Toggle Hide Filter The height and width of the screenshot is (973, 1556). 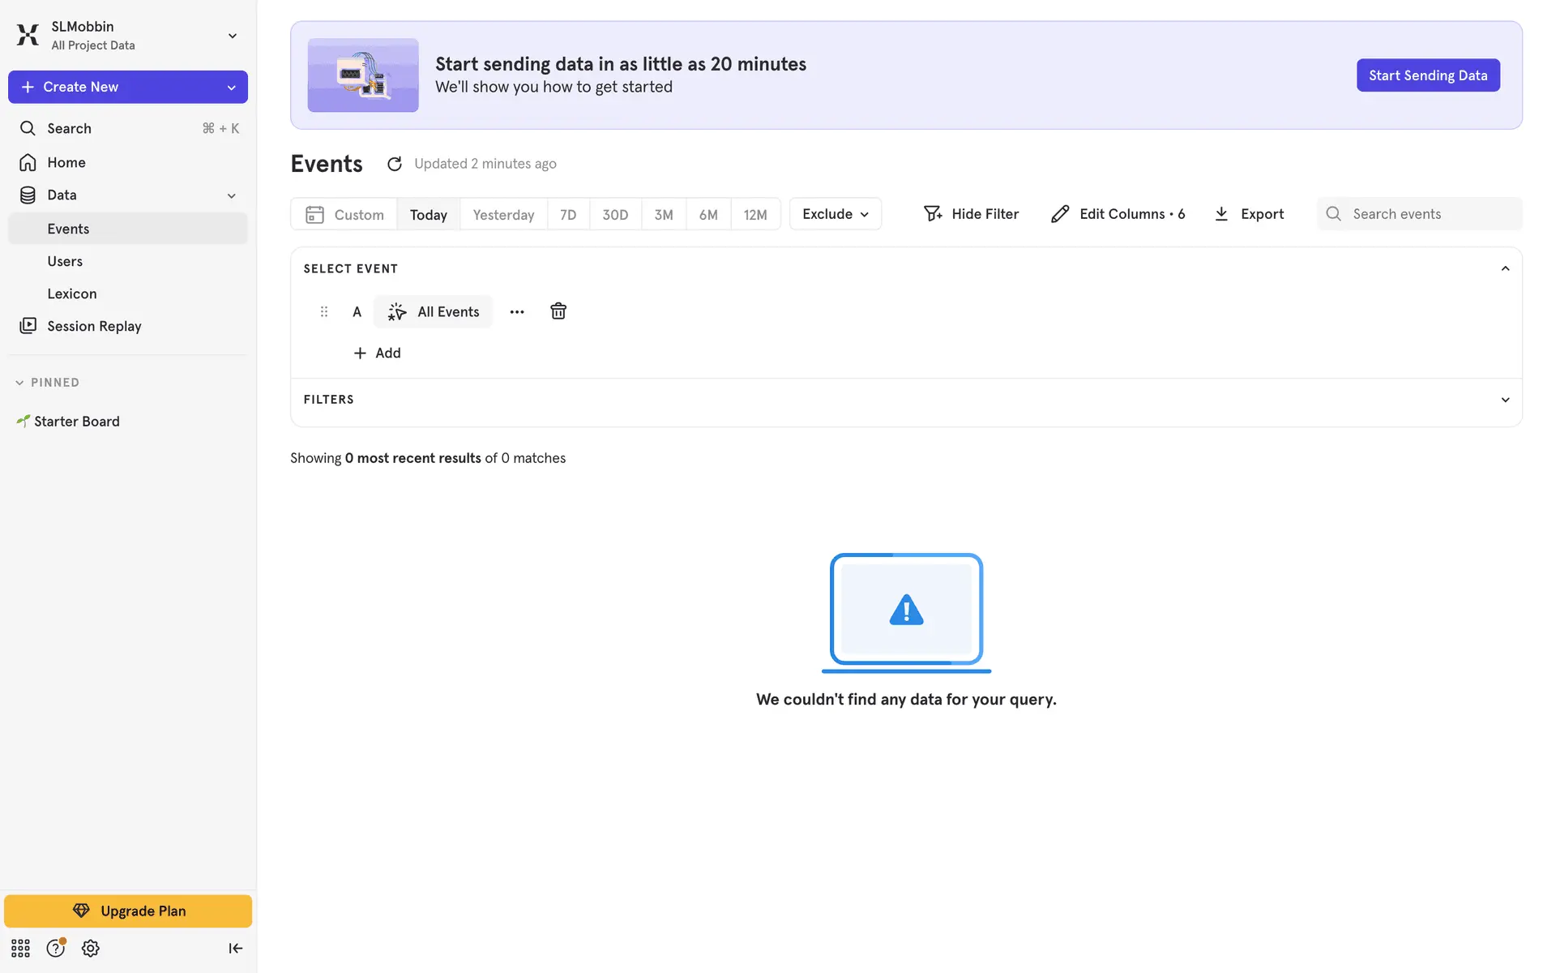pos(971,214)
